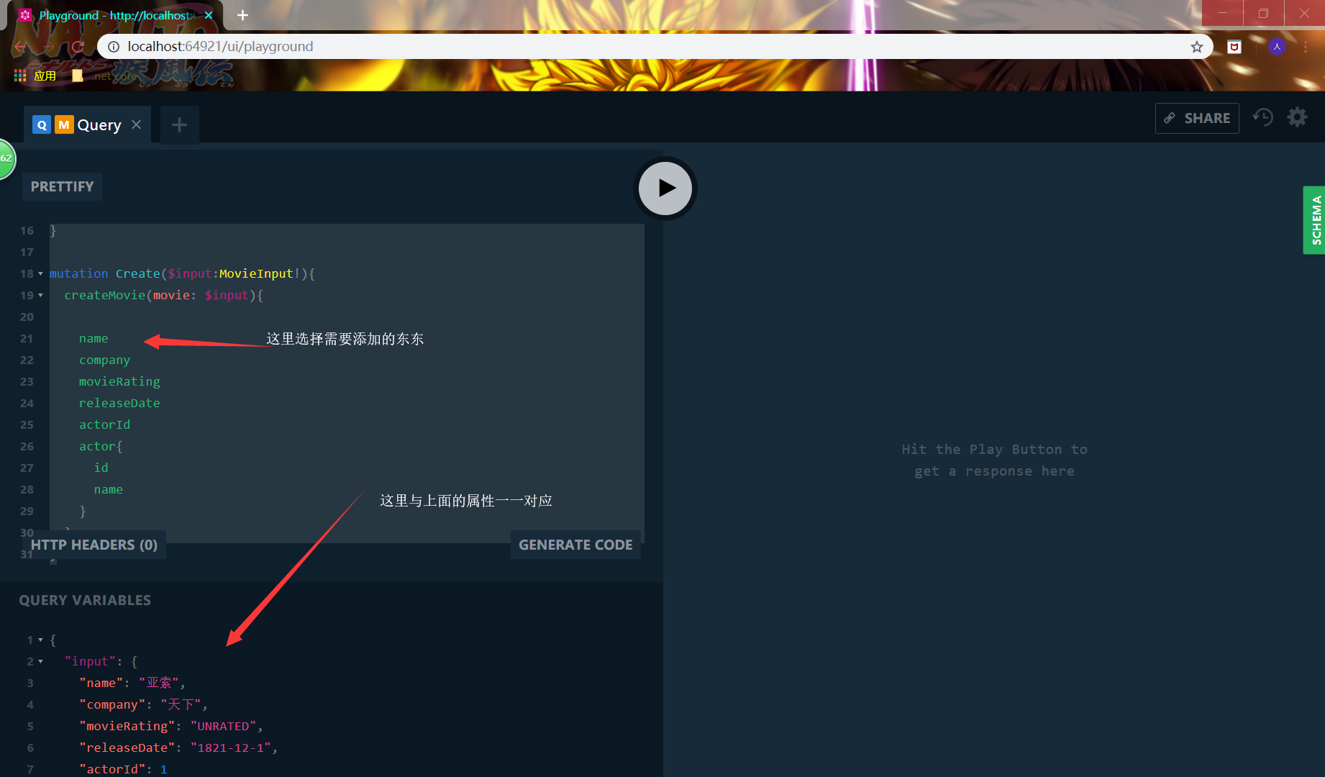Click the actor{ field at line 26

coord(101,446)
